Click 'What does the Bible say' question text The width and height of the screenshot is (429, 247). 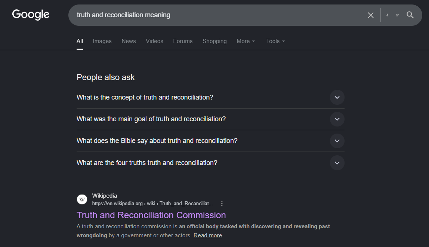coord(157,141)
